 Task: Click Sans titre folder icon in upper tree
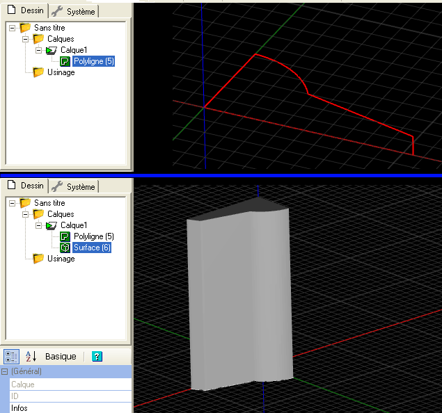[25, 28]
